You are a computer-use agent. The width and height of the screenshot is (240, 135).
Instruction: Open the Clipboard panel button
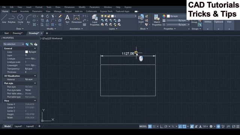pyautogui.click(x=218, y=25)
